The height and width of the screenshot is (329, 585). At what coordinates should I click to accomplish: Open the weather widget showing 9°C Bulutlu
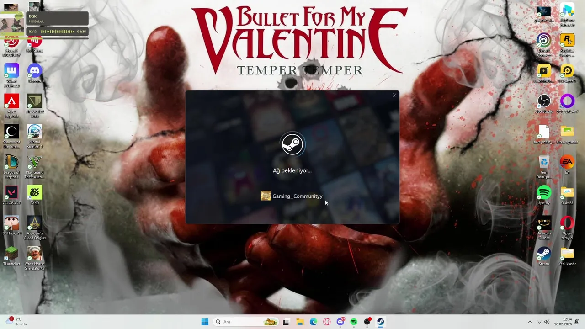16,322
